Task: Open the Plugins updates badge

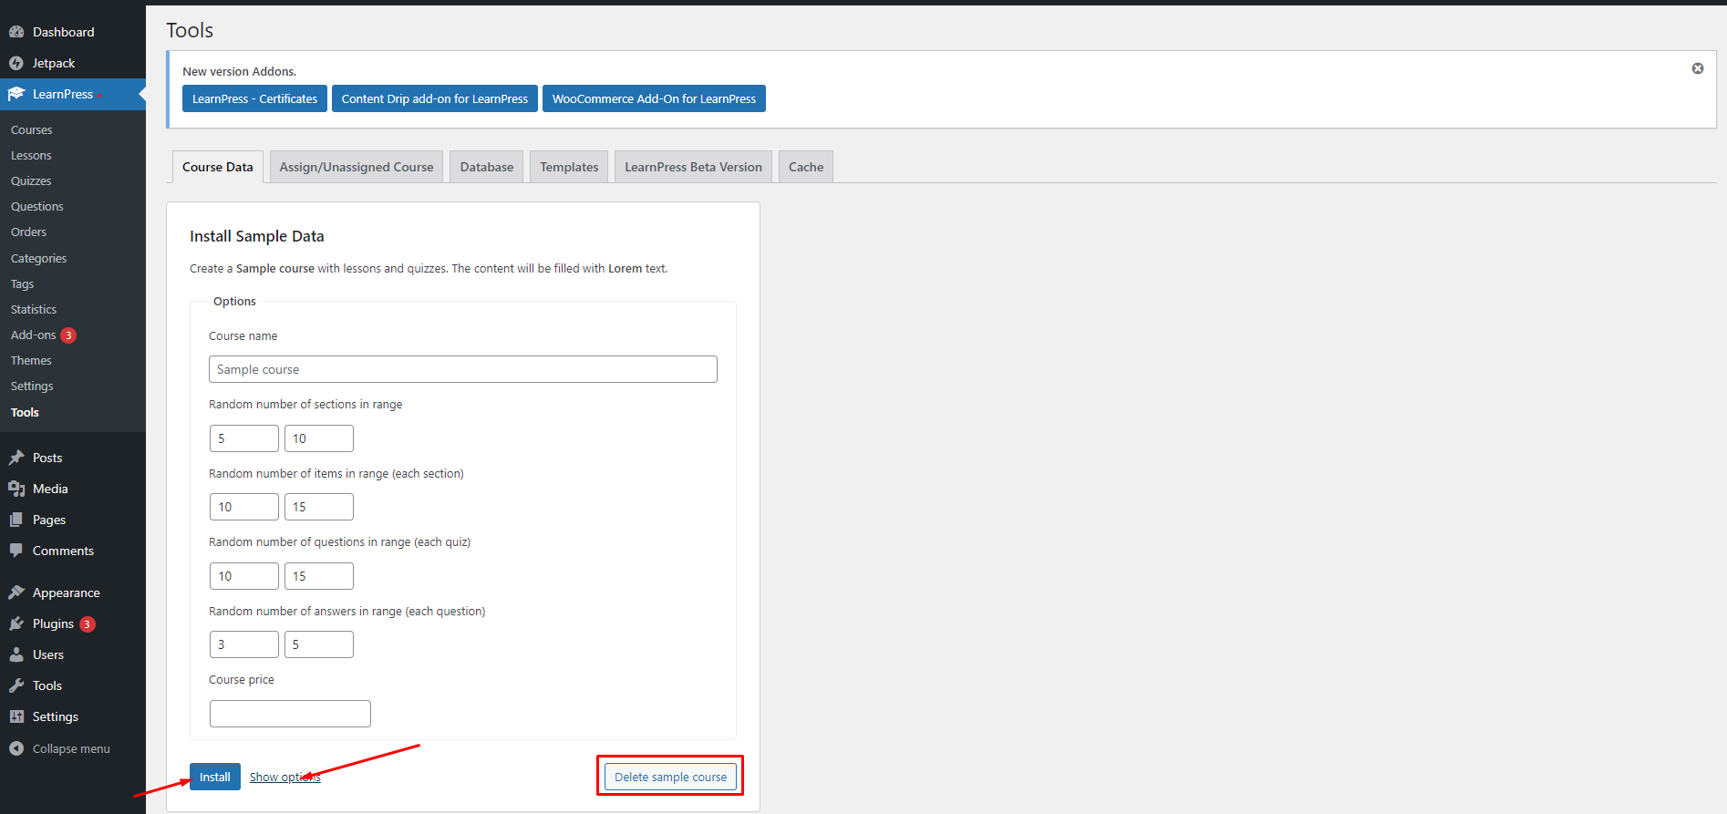Action: point(88,624)
